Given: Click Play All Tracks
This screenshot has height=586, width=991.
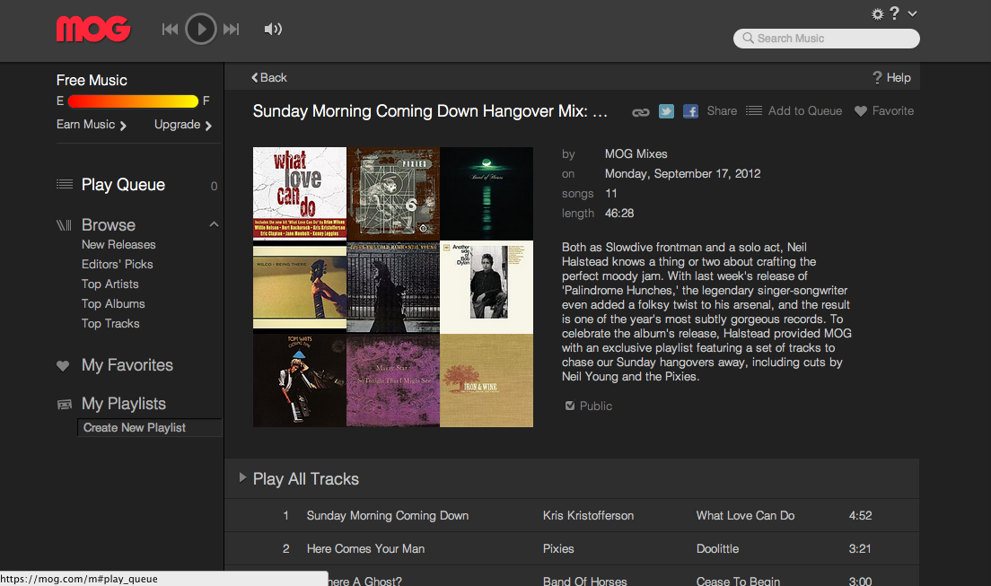Looking at the screenshot, I should click(306, 479).
